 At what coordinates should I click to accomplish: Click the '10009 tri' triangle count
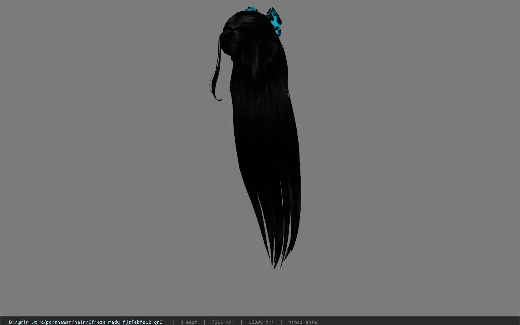click(261, 322)
